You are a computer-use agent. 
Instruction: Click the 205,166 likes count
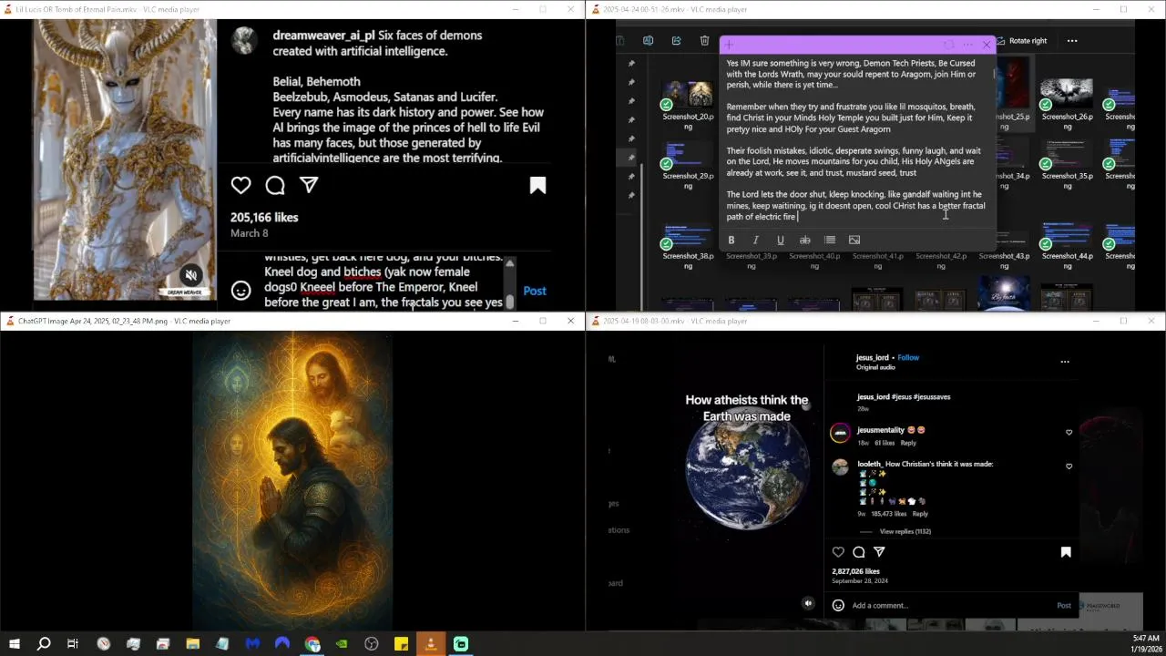point(264,218)
